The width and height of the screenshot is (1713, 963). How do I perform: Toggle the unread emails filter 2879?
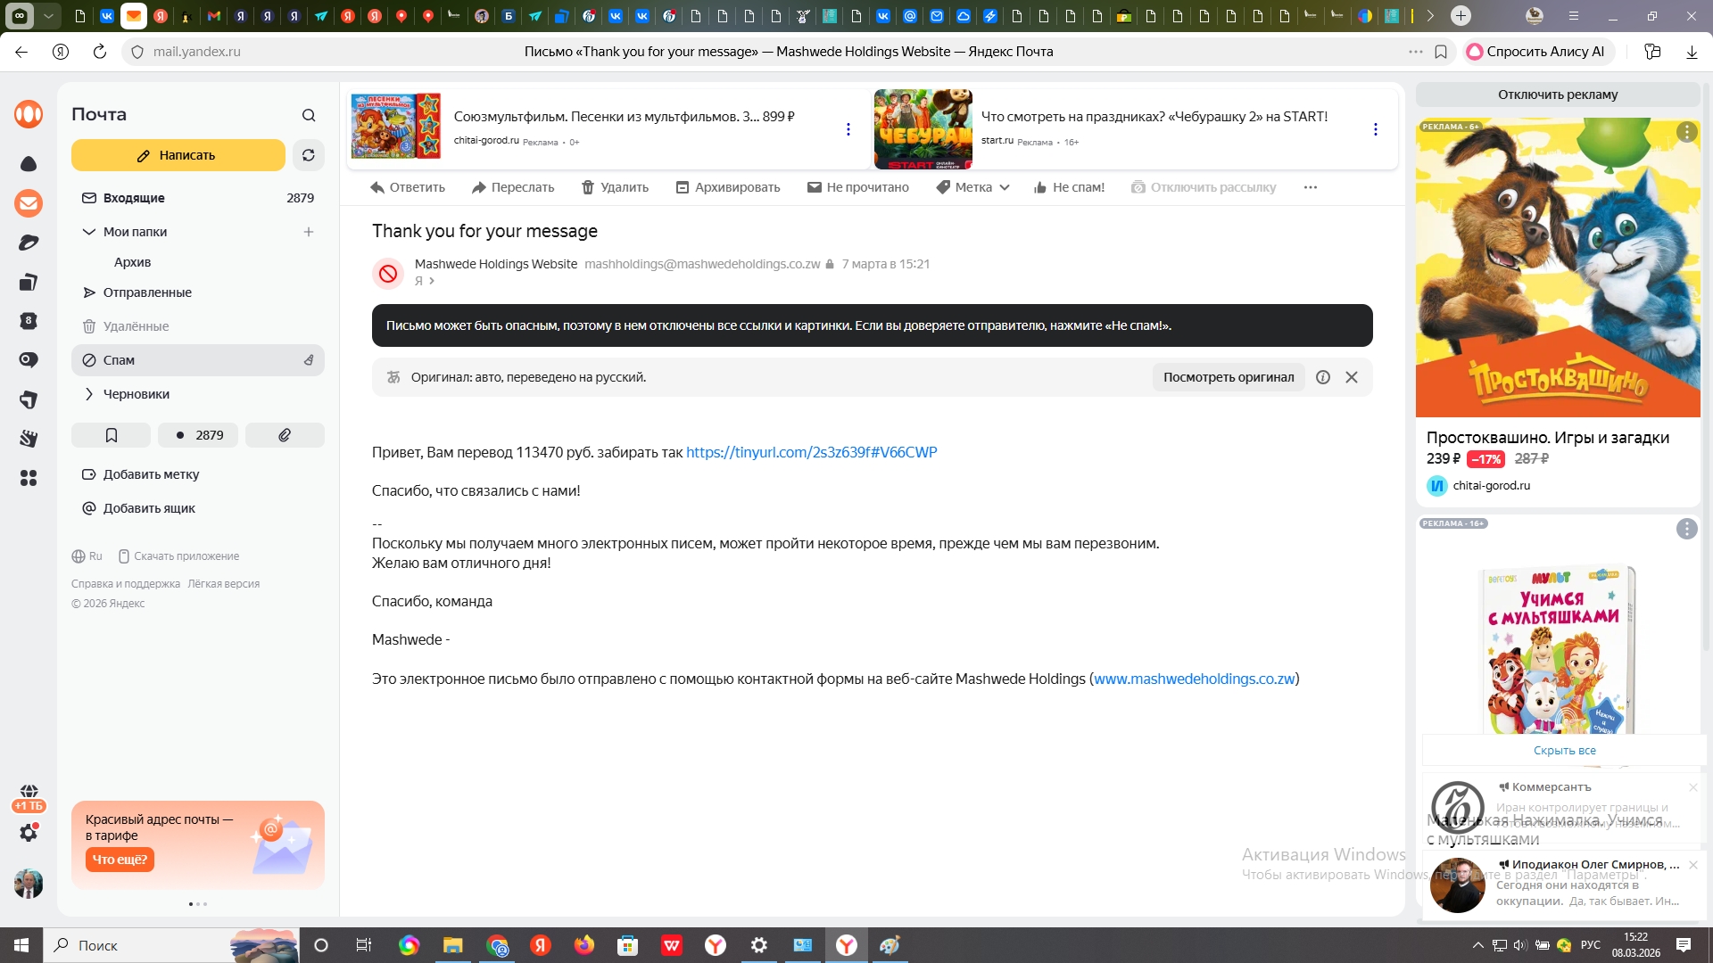pyautogui.click(x=199, y=435)
